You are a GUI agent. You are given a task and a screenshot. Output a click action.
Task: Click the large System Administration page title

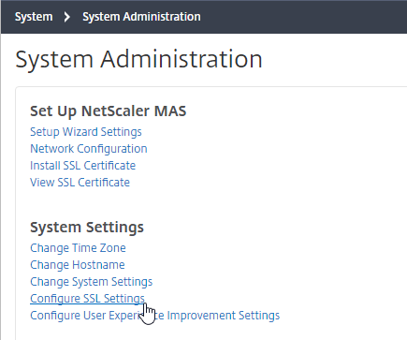[138, 59]
